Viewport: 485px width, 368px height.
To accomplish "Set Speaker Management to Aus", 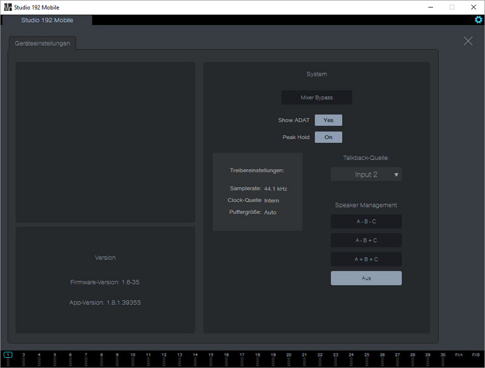I will [366, 278].
